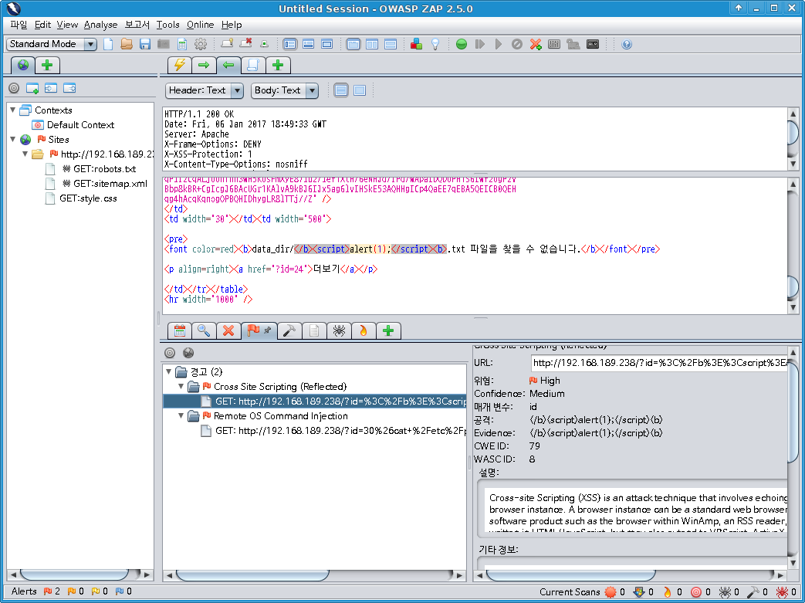The height and width of the screenshot is (603, 805).
Task: Toggle split header/body view icon
Action: pos(341,90)
